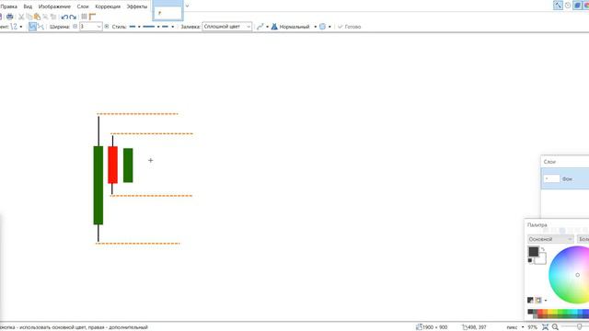Click the zoom slider handle
Viewport: 589px width, 331px height.
click(x=579, y=327)
